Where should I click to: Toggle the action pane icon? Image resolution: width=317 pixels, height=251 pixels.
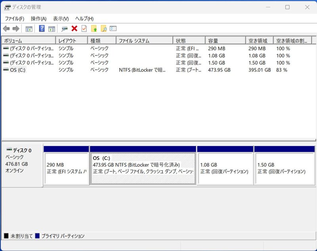tap(52, 29)
